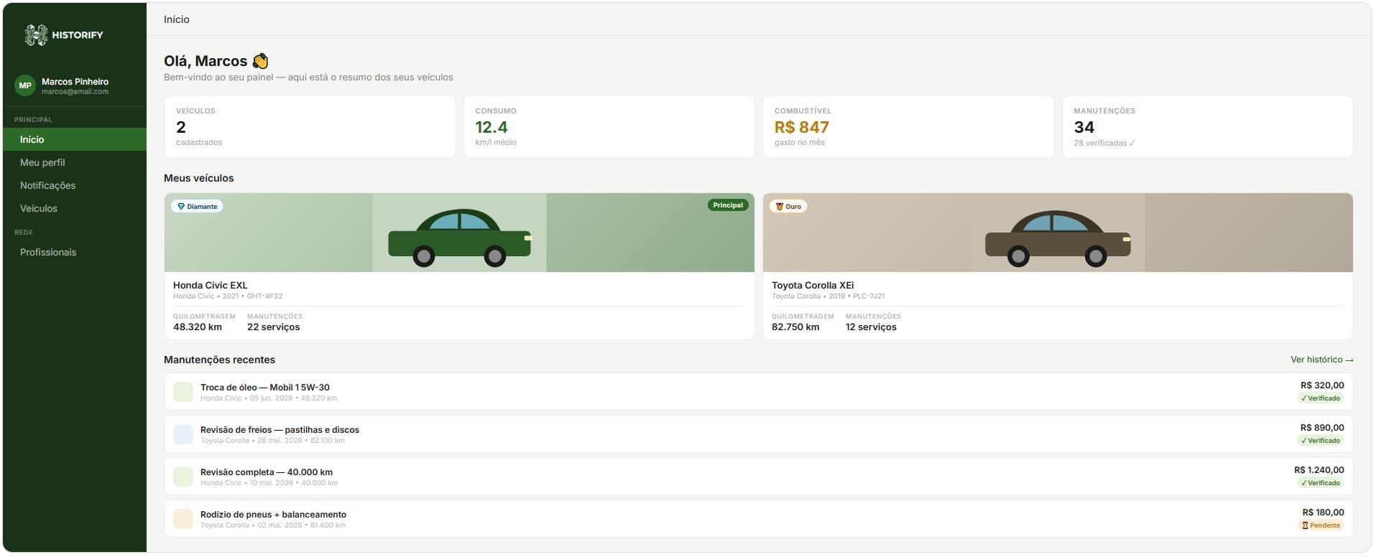Go to Início in the sidebar
Viewport: 1376px width, 557px height.
75,139
